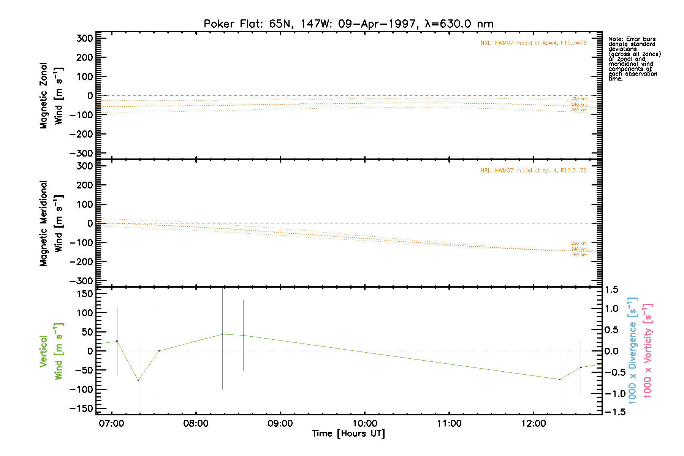Click the 07:00 time tick label

pos(111,424)
